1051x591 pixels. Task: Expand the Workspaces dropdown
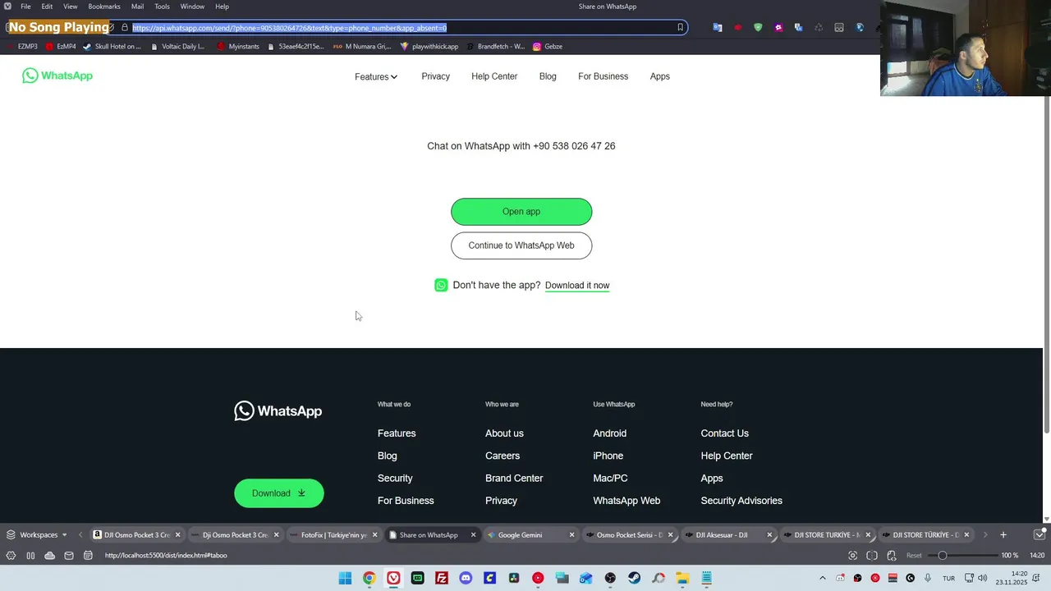[37, 534]
